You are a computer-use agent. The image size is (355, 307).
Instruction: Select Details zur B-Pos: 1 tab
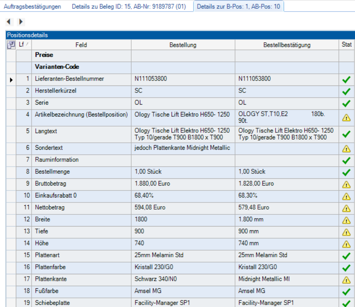[x=238, y=7]
